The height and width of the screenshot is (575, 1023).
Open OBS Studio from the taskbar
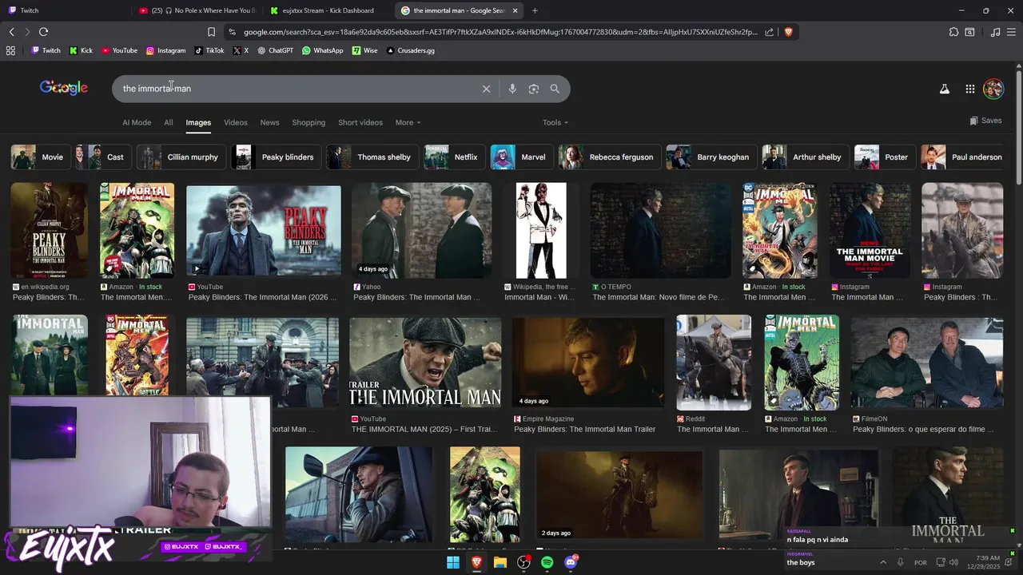523,562
